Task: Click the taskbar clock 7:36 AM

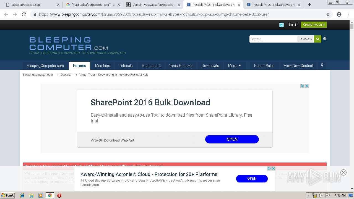Action: click(x=340, y=195)
